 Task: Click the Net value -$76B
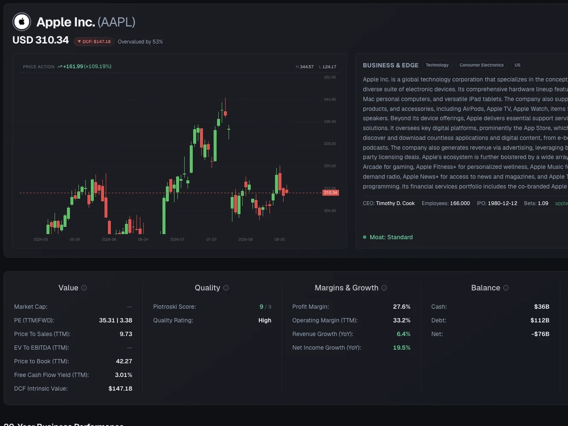pos(541,334)
